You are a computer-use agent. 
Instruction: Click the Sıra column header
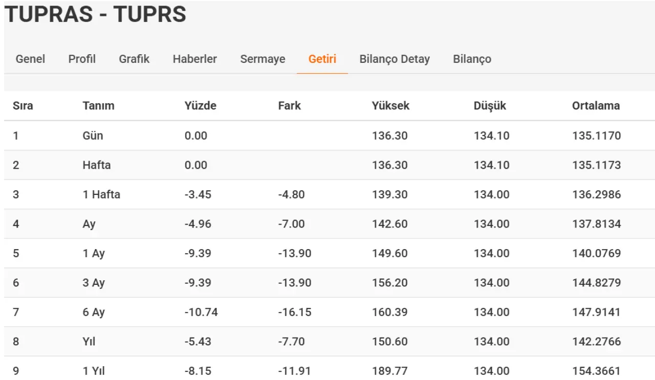(x=23, y=106)
